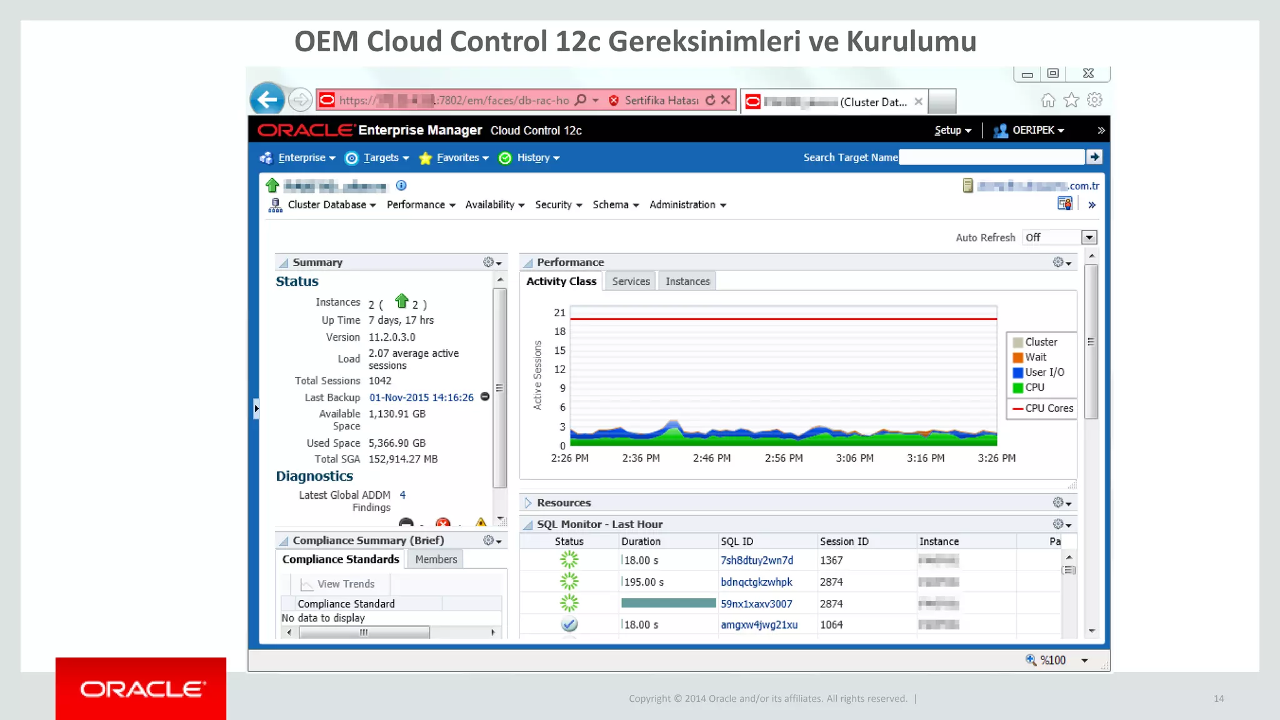
Task: Click the browser forward arrow button
Action: coord(300,99)
